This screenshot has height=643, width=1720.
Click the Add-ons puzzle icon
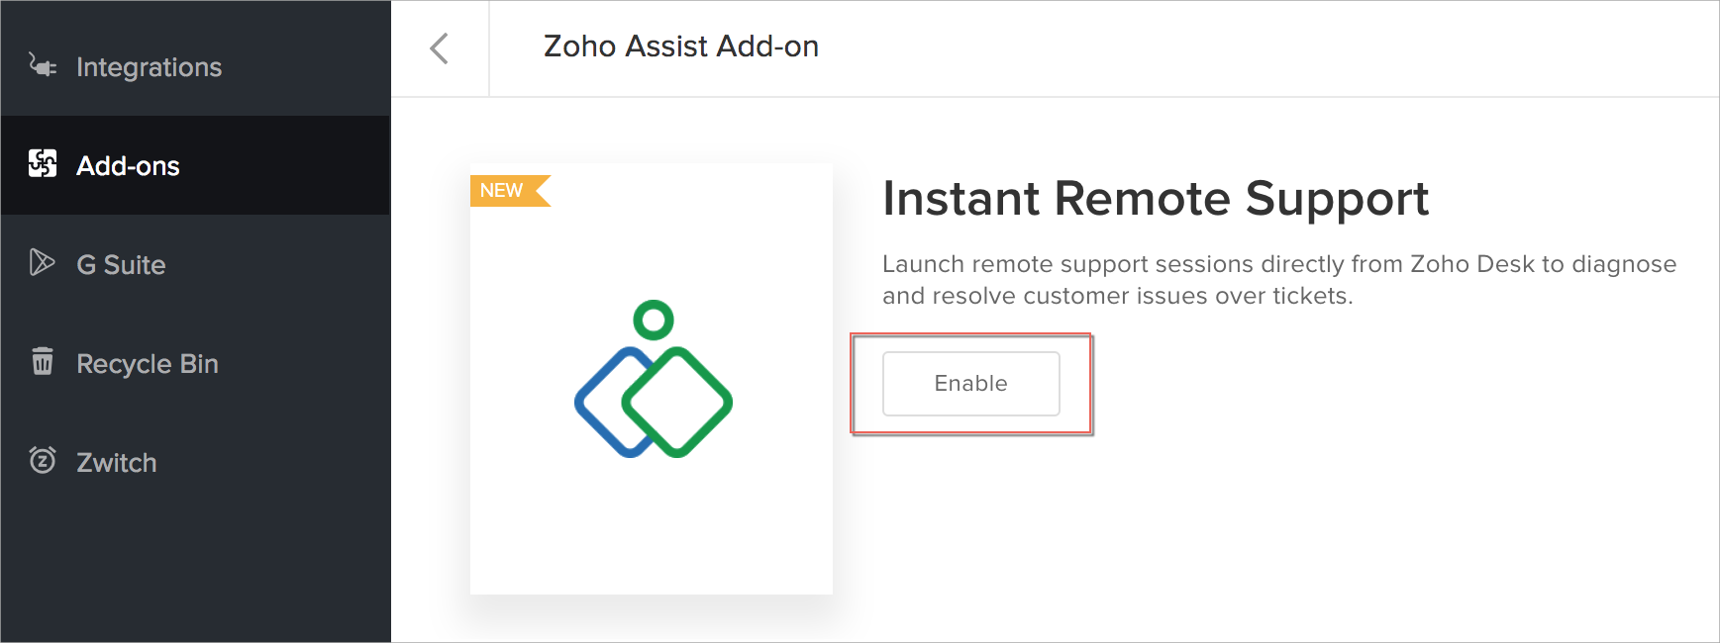43,163
